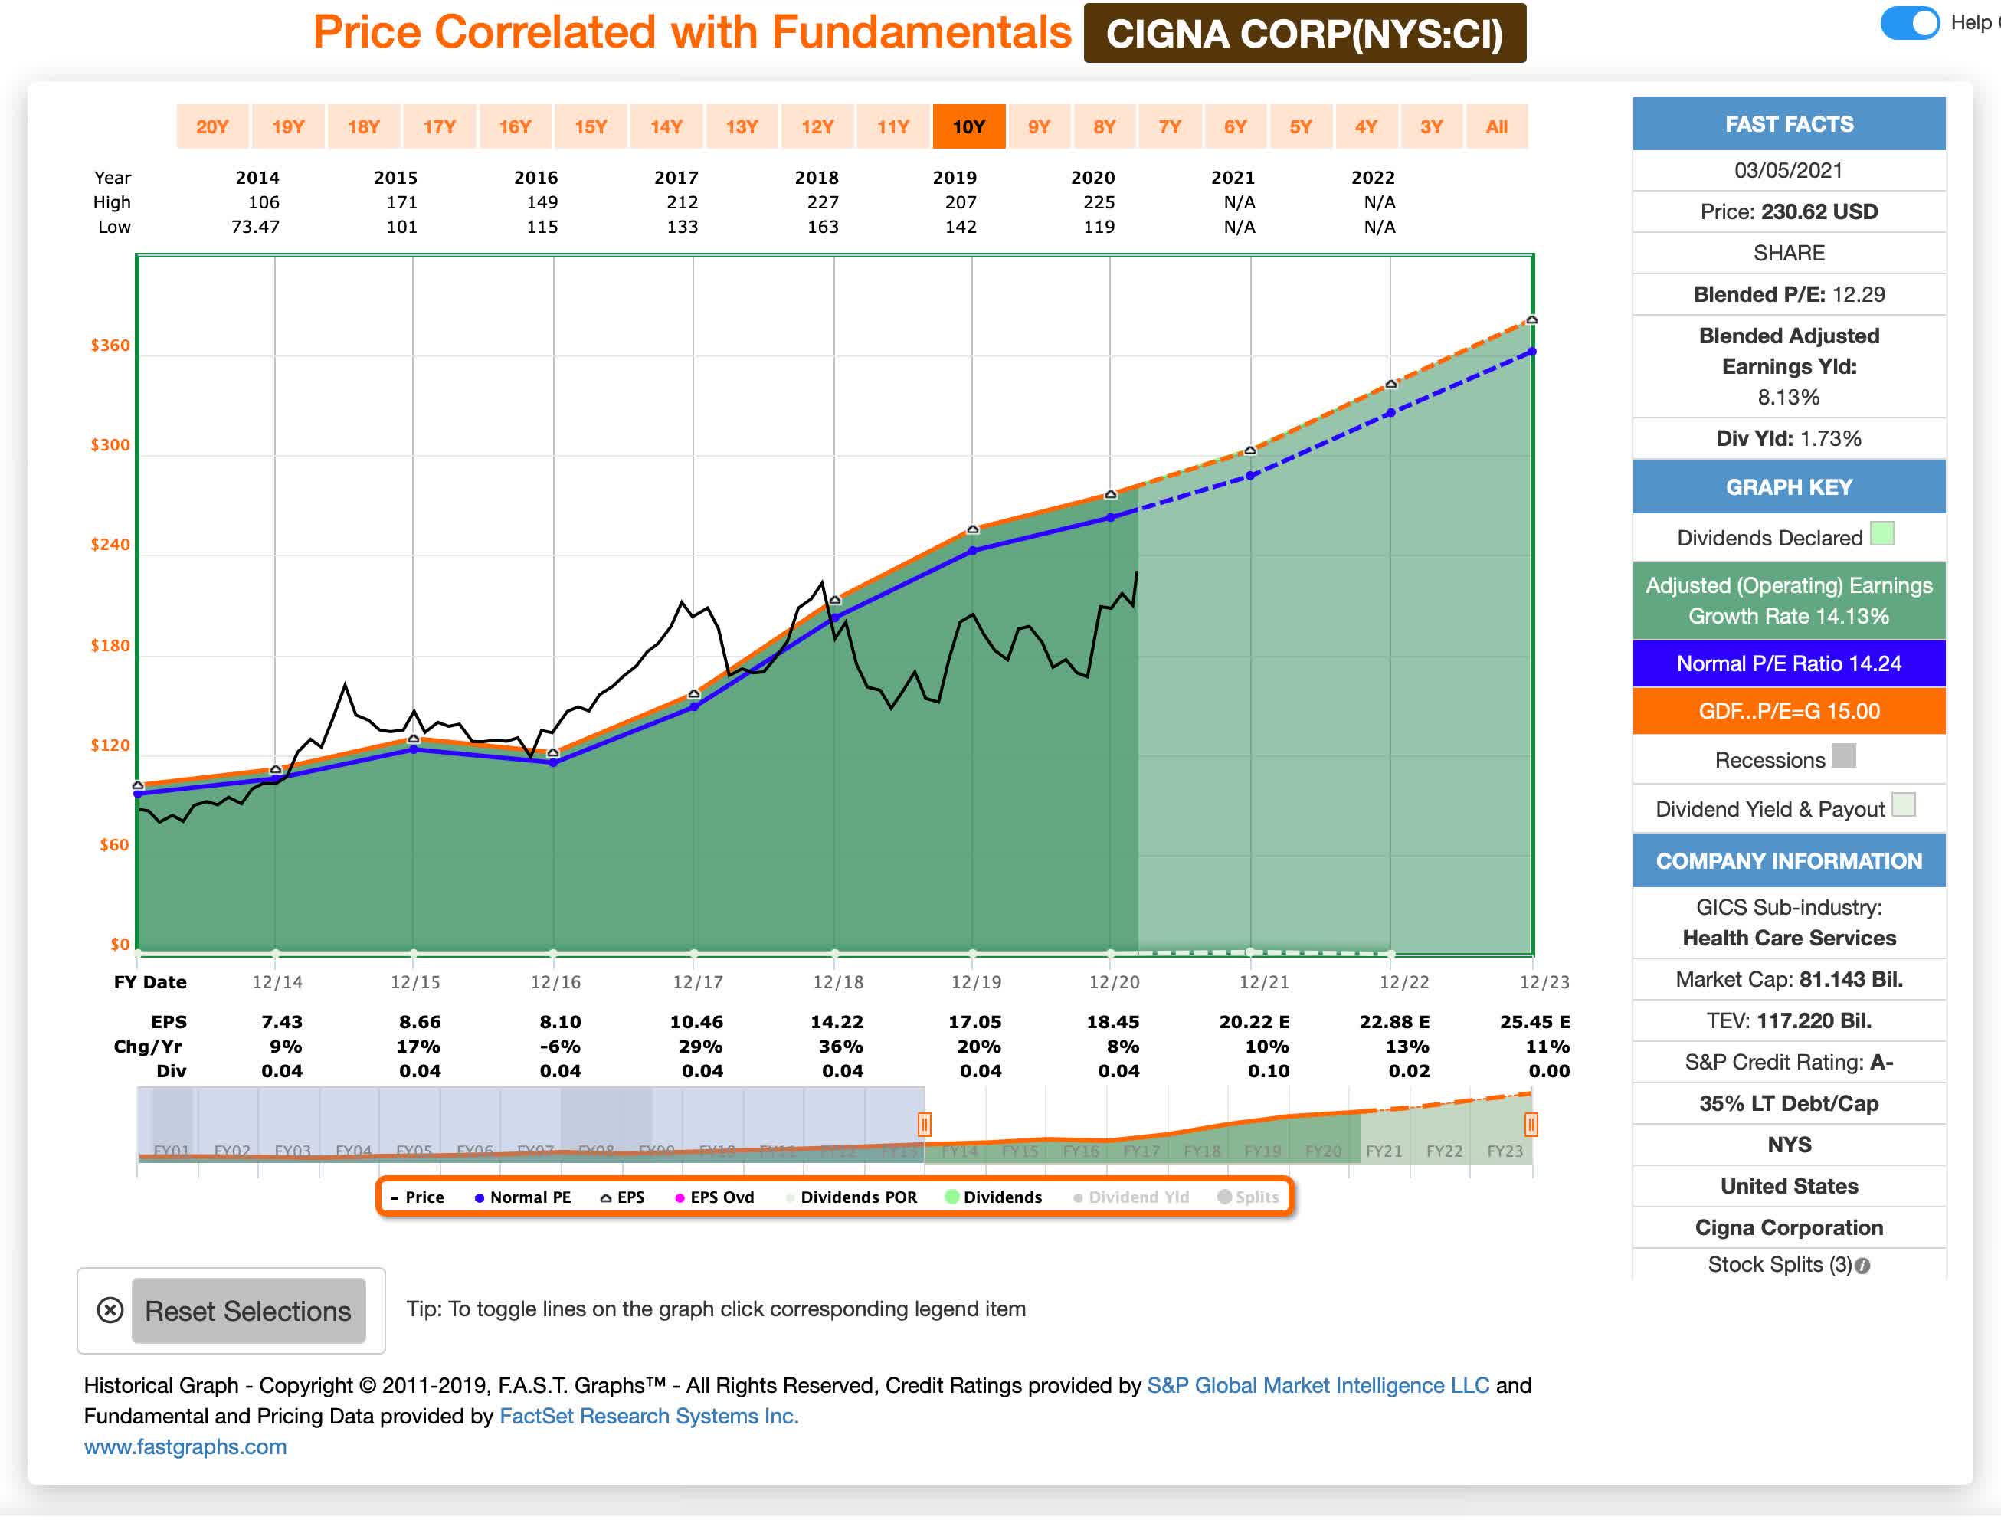This screenshot has width=2001, height=1520.
Task: Select the 8Y time range tab
Action: click(1105, 126)
